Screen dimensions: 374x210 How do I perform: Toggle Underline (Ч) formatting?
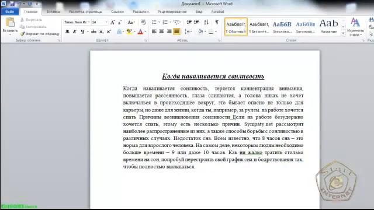coord(82,32)
